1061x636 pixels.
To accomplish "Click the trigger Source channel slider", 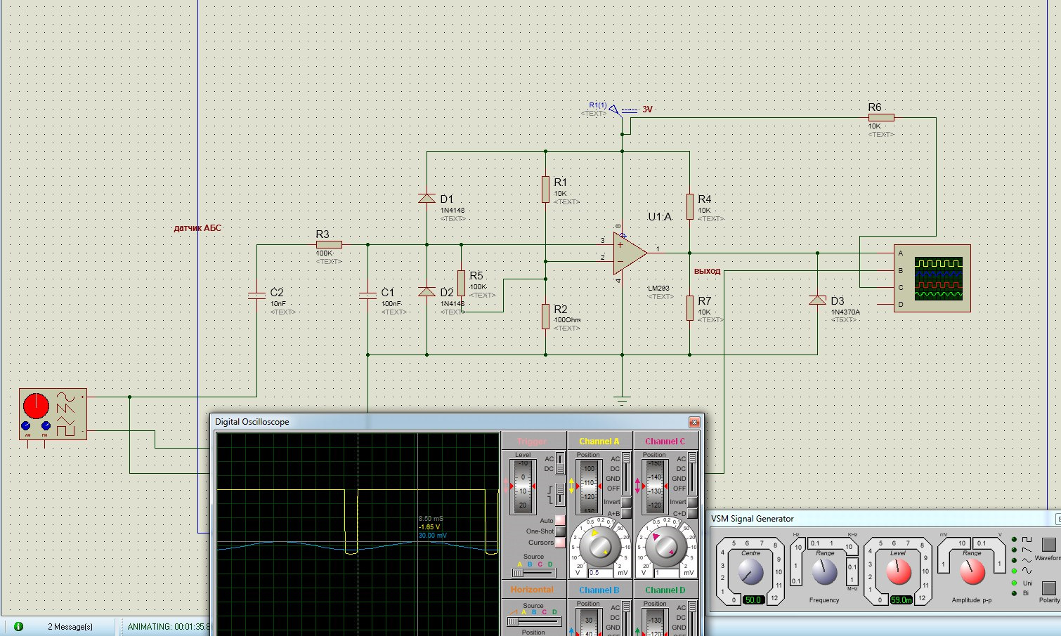I will click(x=534, y=573).
